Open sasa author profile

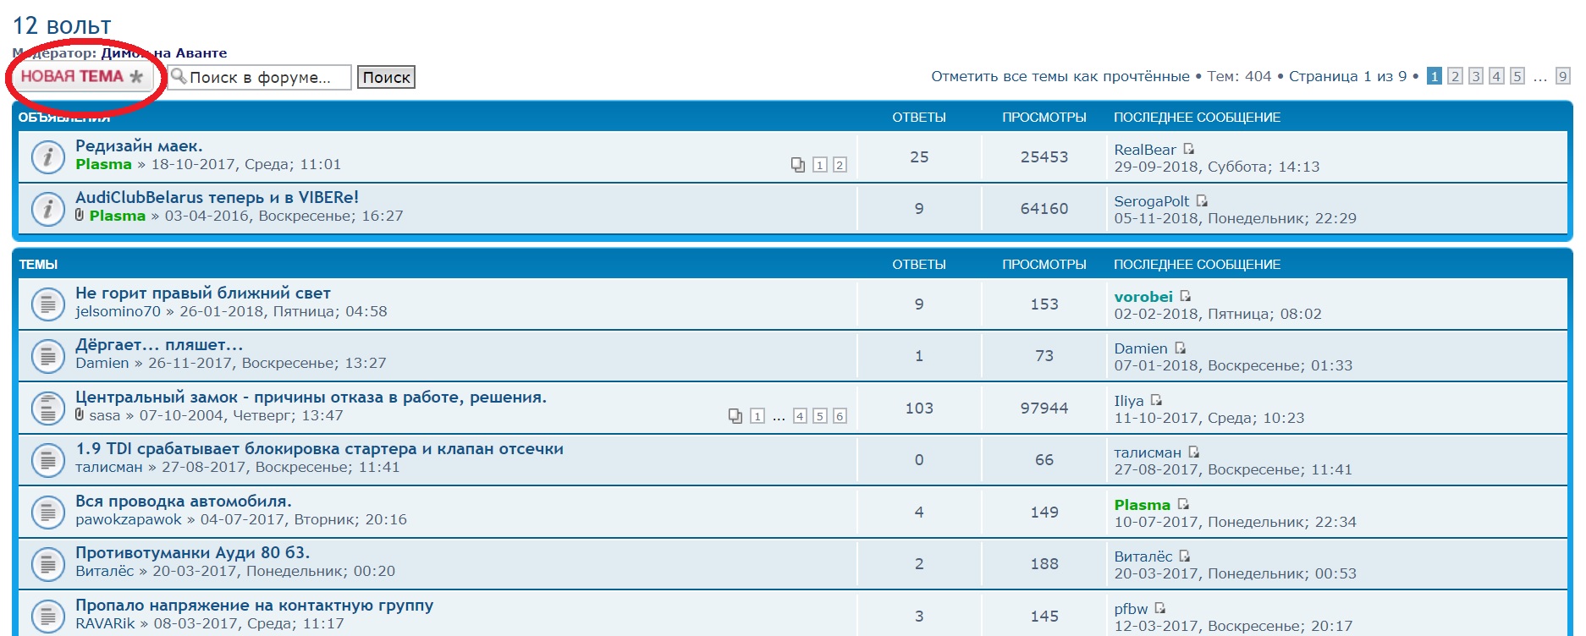105,415
